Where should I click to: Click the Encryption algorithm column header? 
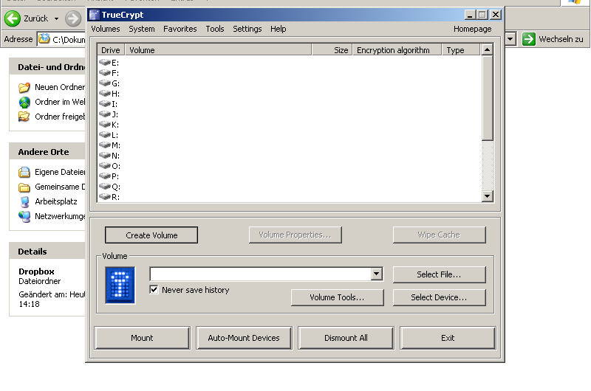click(397, 50)
